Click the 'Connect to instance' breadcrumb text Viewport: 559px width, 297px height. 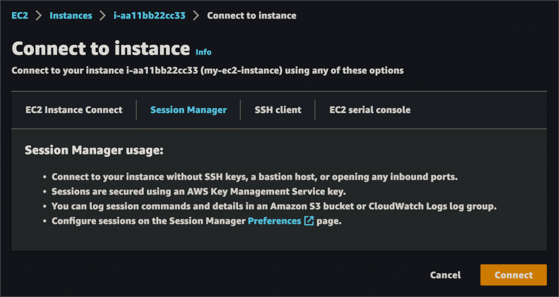[x=252, y=16]
